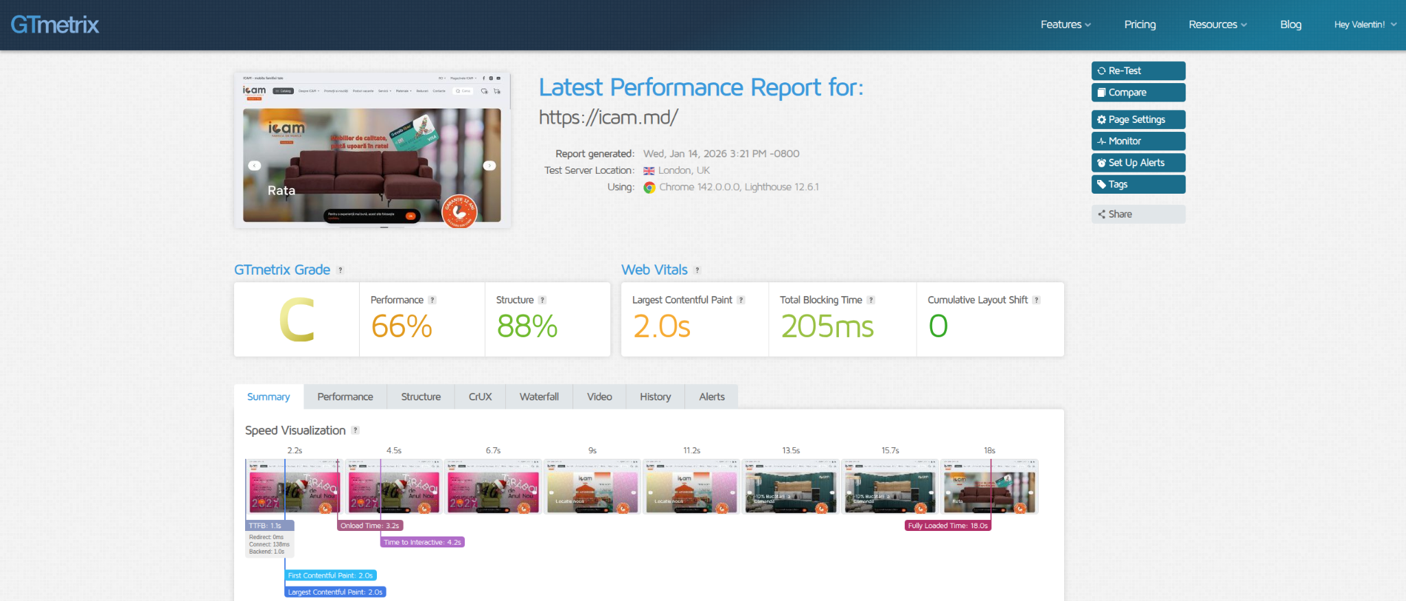1406x601 pixels.
Task: Open Page Settings
Action: click(1138, 120)
